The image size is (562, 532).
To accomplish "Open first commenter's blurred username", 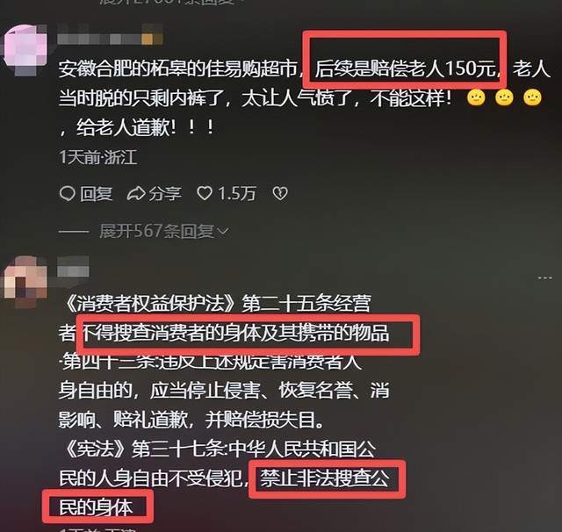I will (x=110, y=38).
